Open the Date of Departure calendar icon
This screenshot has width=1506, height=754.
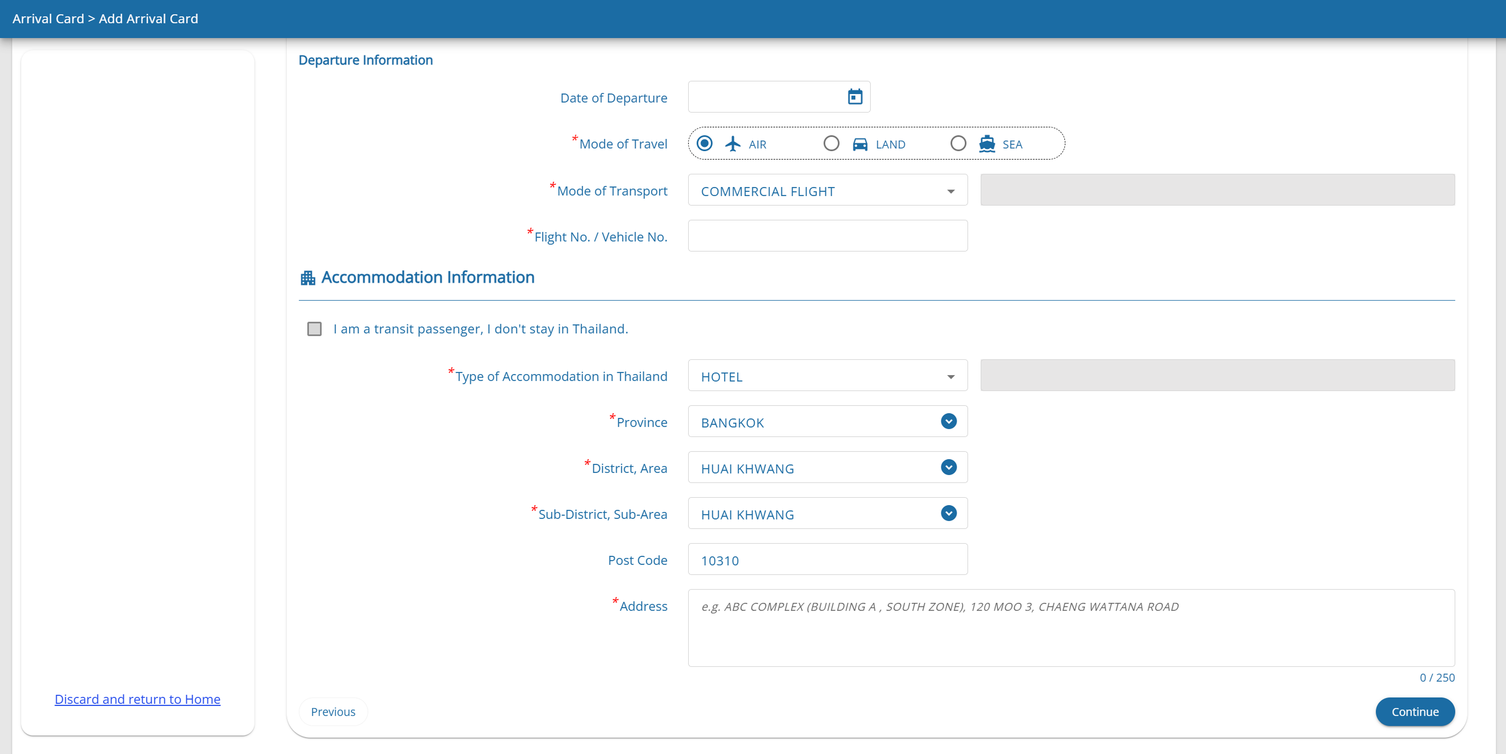click(x=855, y=97)
